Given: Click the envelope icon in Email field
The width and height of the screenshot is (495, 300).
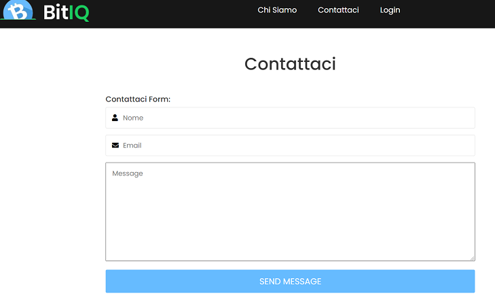Looking at the screenshot, I should coord(115,145).
